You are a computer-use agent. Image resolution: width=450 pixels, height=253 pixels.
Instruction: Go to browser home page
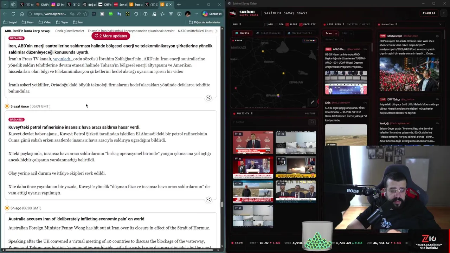(22, 14)
